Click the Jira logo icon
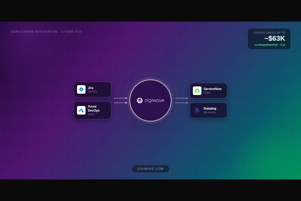The image size is (301, 201). pos(81,89)
